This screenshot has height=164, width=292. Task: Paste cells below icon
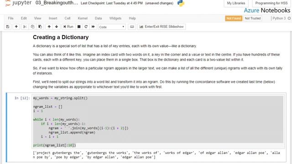[x=40, y=26]
